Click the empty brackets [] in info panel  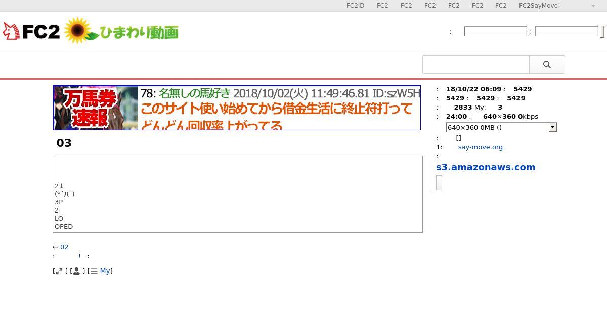[458, 138]
